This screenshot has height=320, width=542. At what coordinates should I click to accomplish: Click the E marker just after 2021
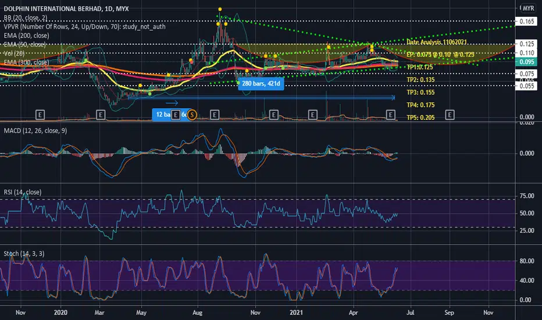click(312, 115)
